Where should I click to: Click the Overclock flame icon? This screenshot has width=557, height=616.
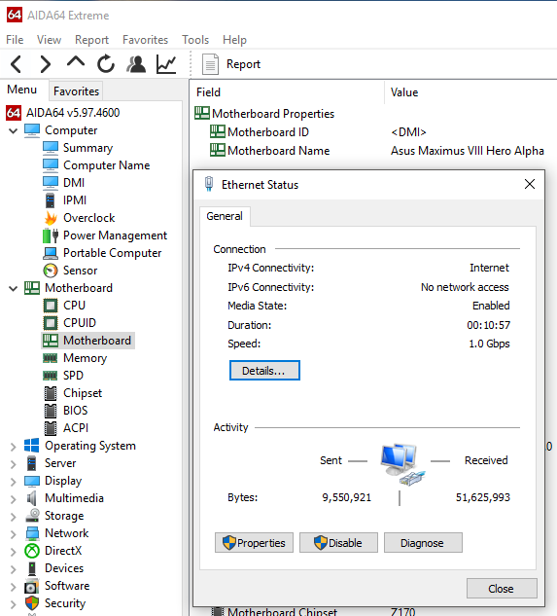[51, 218]
